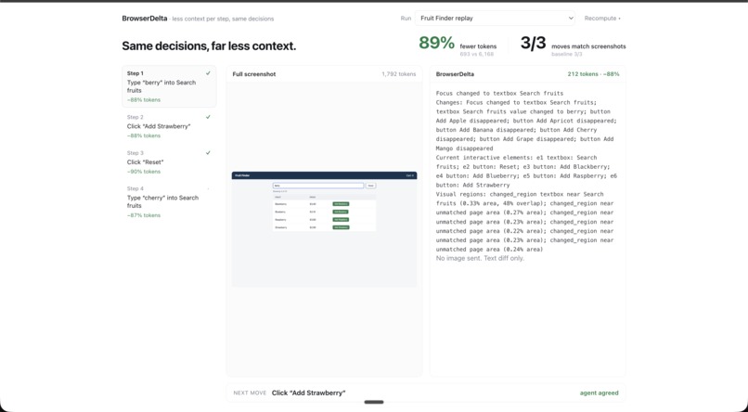Select Step 3 Click Reset

tap(169, 162)
